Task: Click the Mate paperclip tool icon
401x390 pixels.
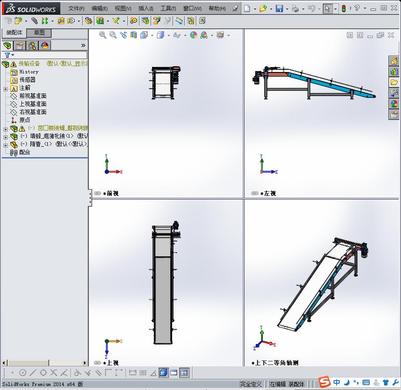Action: pyautogui.click(x=34, y=21)
